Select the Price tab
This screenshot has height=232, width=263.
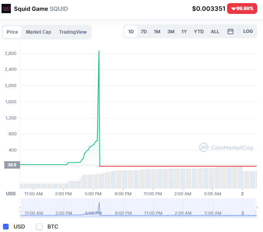pos(12,32)
